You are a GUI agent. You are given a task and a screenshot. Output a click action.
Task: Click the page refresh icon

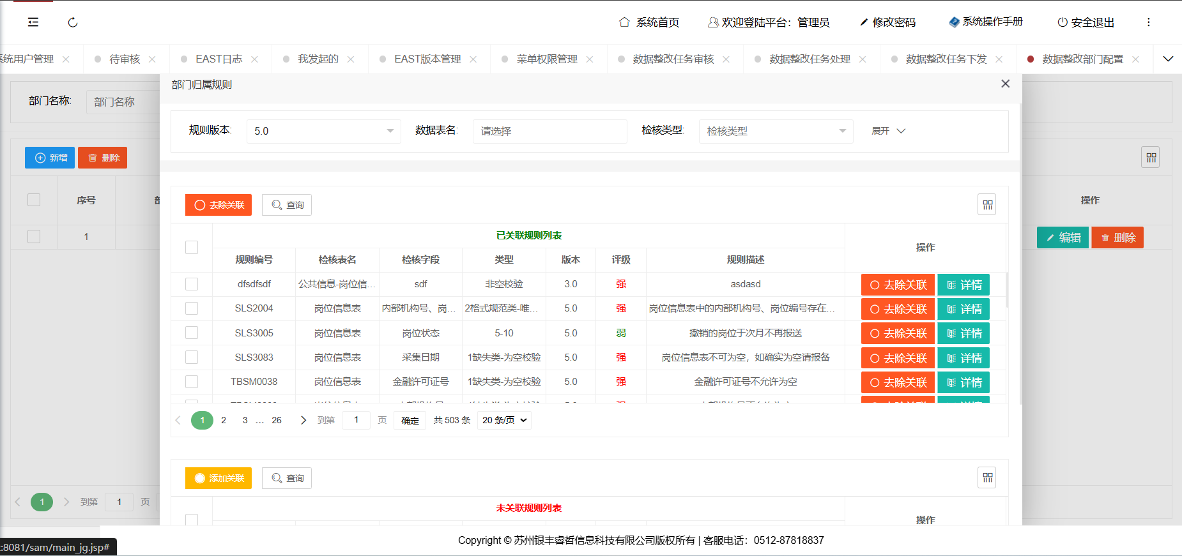(73, 22)
